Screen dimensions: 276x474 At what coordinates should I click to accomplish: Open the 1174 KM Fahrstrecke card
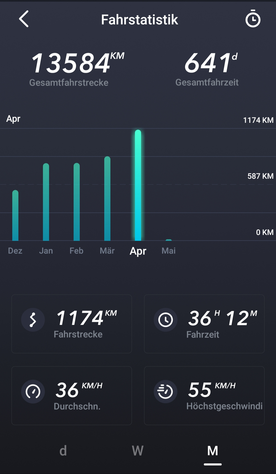[x=72, y=324]
